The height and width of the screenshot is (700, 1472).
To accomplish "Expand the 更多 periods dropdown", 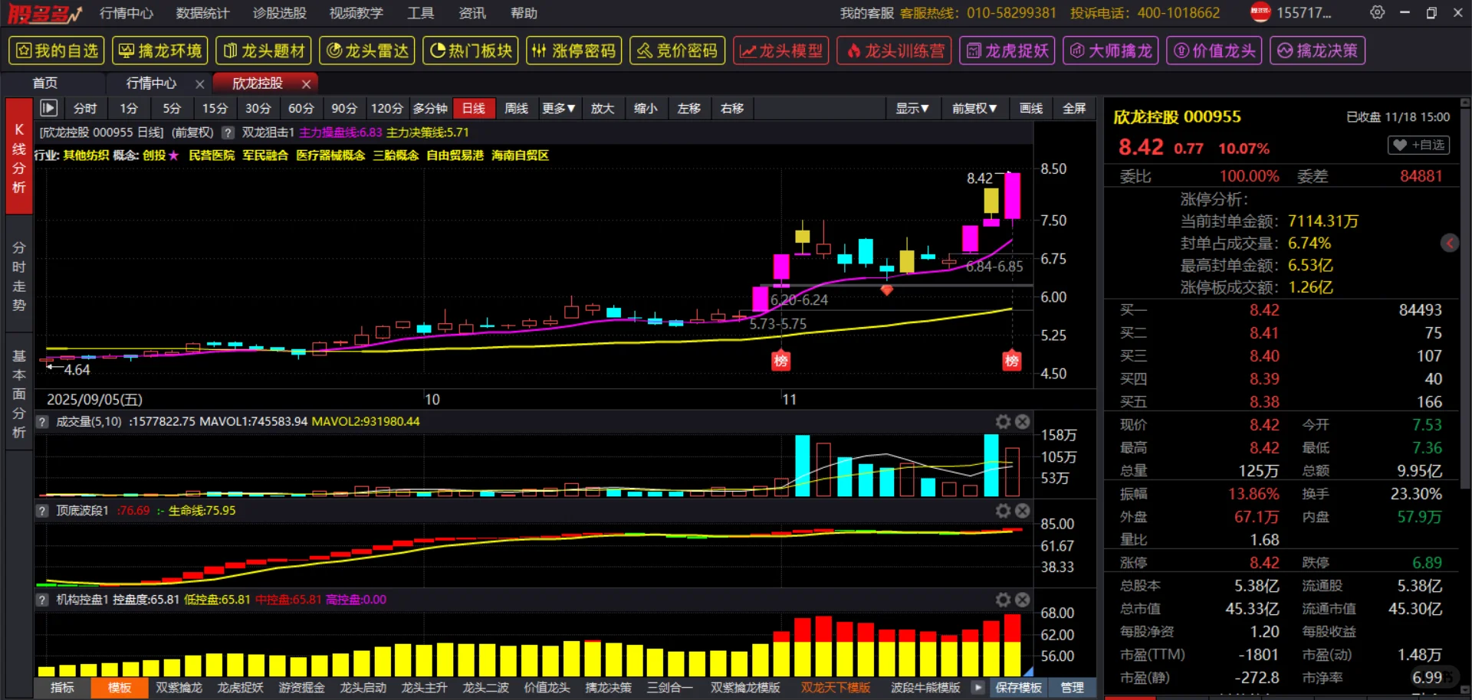I will pyautogui.click(x=559, y=109).
